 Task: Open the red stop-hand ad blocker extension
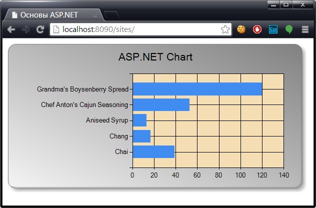(x=257, y=29)
